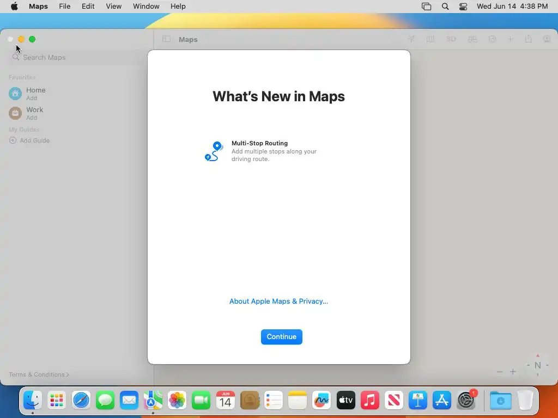Open Contacts from the Dock

click(x=250, y=401)
